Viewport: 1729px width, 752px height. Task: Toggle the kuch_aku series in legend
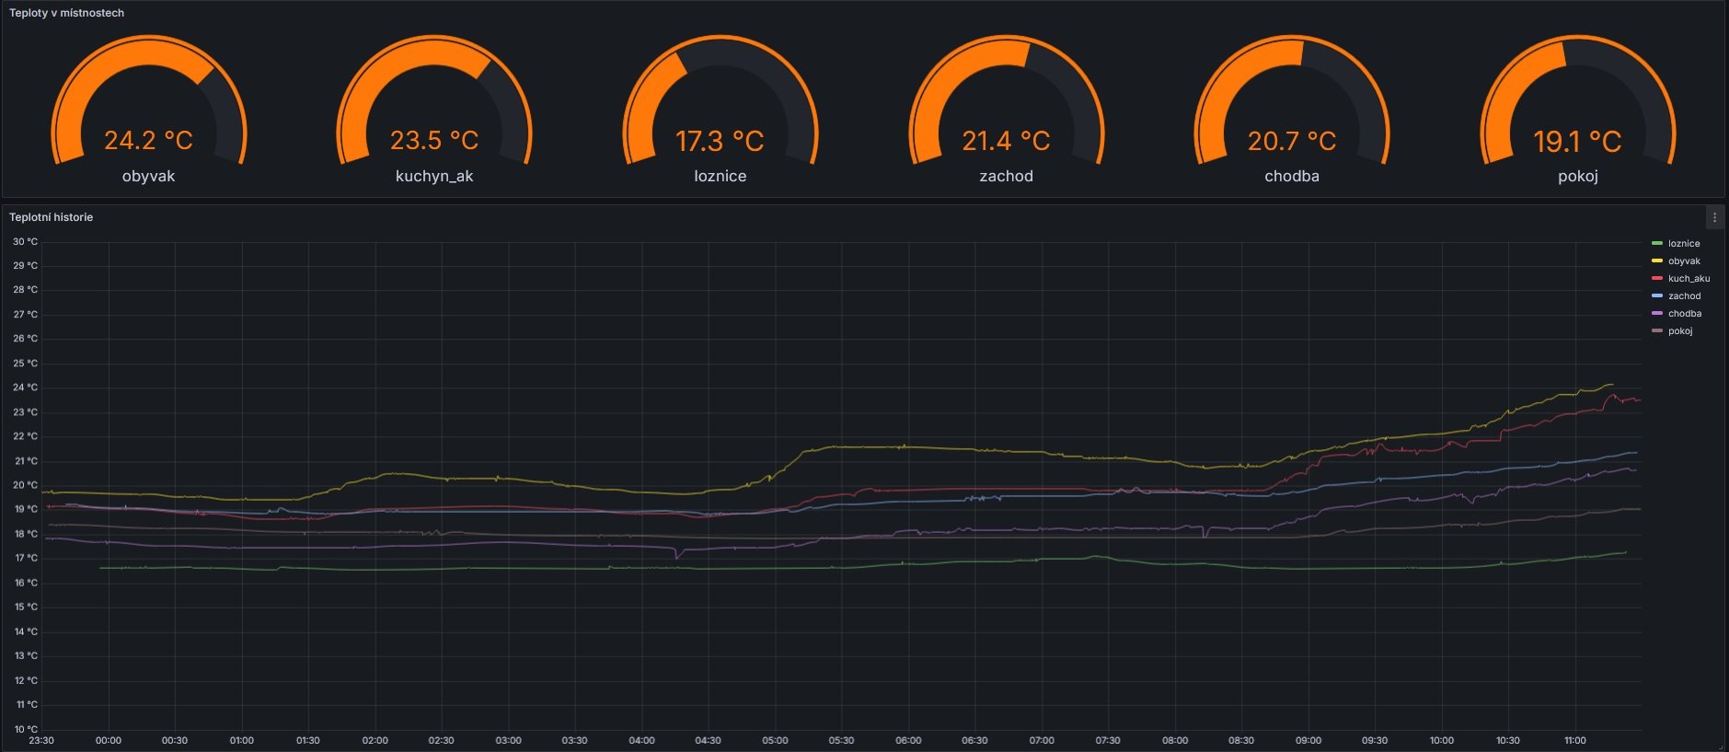coord(1689,279)
